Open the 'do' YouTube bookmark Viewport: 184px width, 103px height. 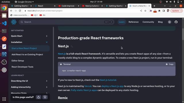pos(43,15)
